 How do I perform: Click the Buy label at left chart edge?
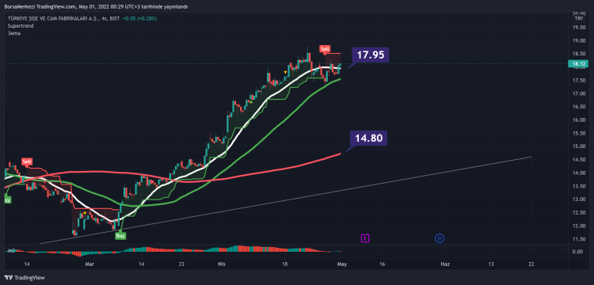click(x=7, y=199)
